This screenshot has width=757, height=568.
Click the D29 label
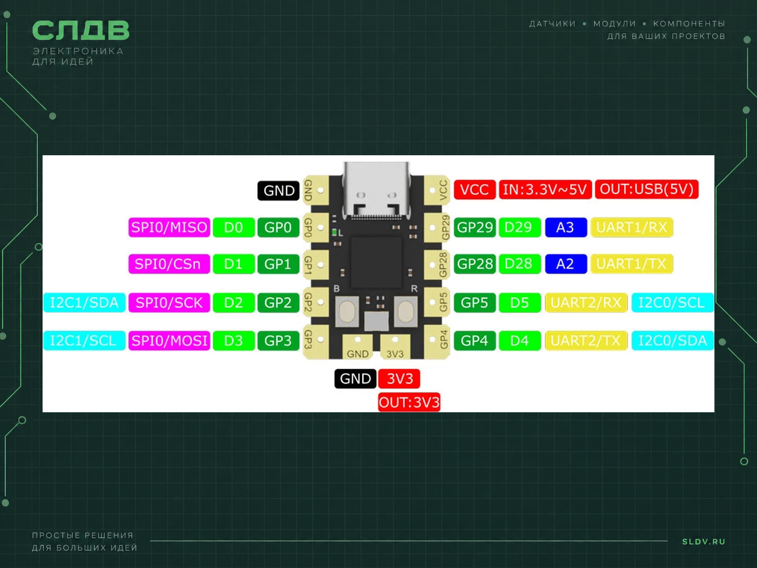pyautogui.click(x=519, y=227)
